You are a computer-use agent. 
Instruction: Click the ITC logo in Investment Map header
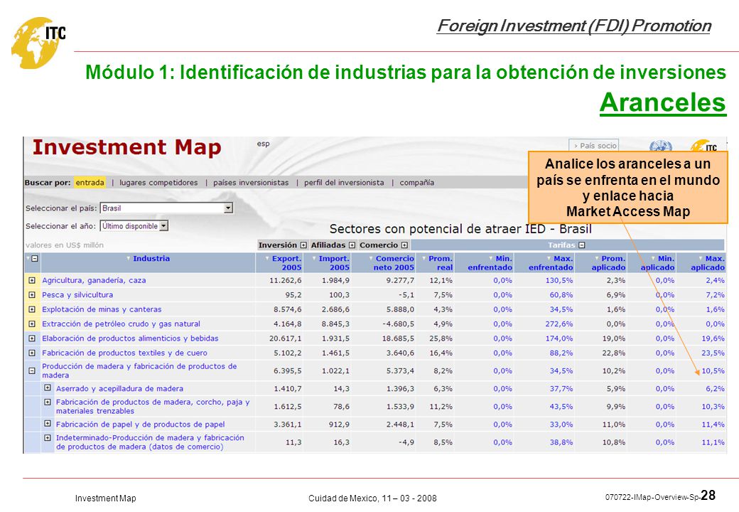[x=704, y=146]
